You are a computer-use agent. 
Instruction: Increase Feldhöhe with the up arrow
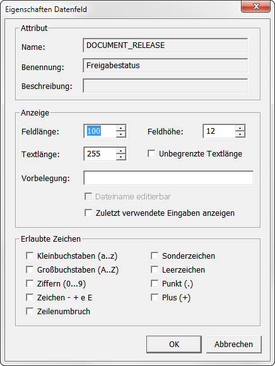240,128
